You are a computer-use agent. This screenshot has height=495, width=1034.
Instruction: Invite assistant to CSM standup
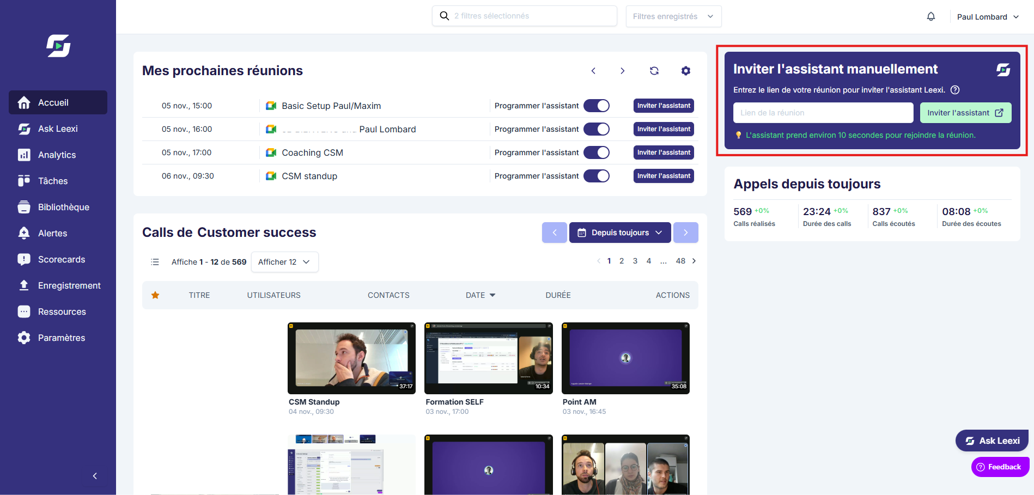[x=664, y=176]
